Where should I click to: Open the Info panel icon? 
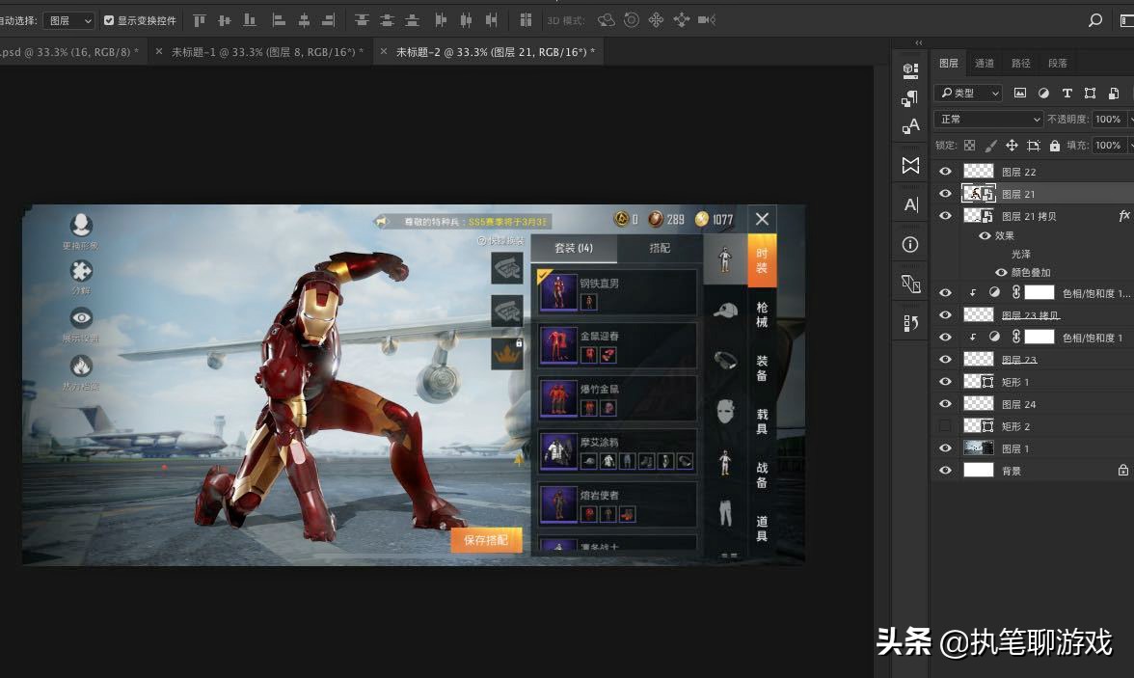tap(910, 244)
